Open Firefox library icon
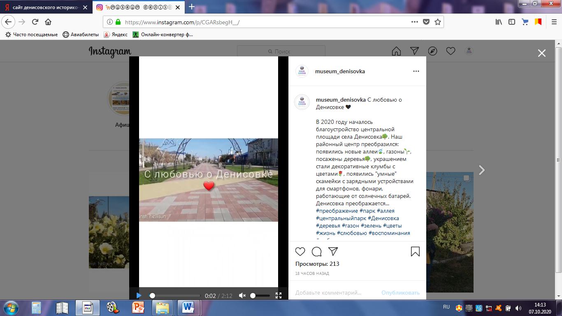Viewport: 562px width, 316px height. click(499, 22)
